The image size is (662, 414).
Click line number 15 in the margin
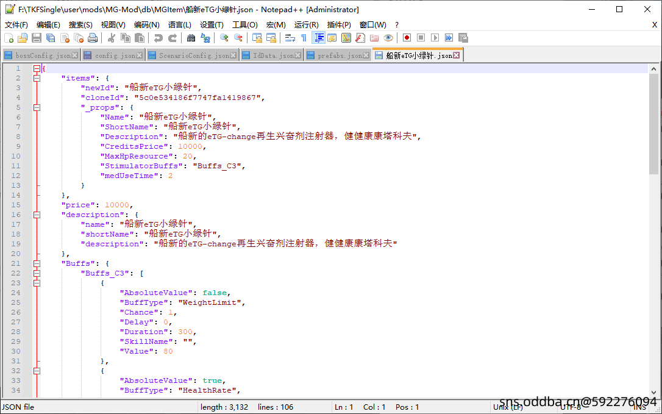coord(16,205)
